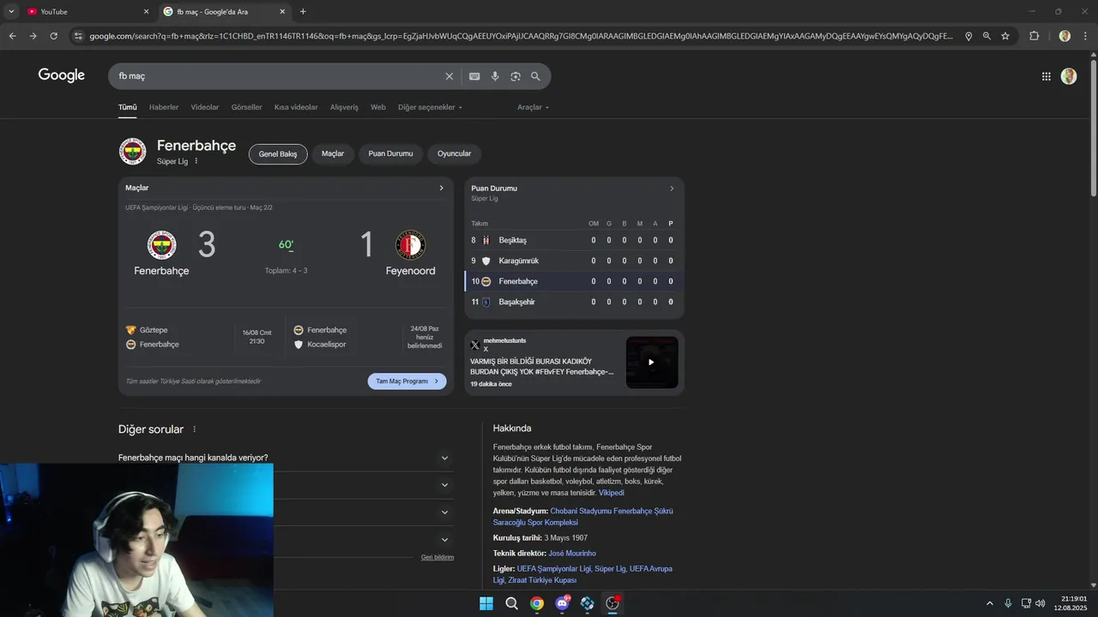Open the Araçlar tools dropdown

[533, 107]
